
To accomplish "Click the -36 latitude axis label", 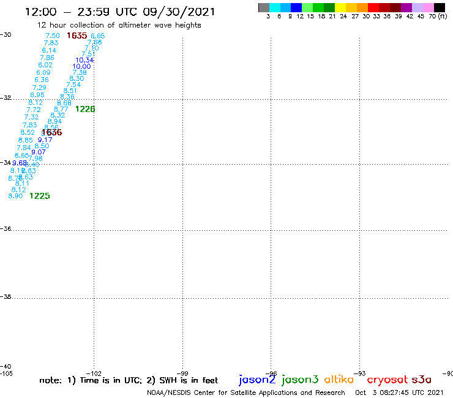I will pos(6,228).
